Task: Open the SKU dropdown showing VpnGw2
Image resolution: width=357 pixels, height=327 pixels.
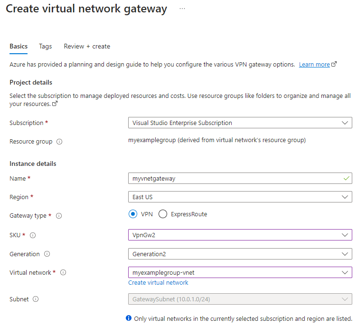Action: (240, 235)
